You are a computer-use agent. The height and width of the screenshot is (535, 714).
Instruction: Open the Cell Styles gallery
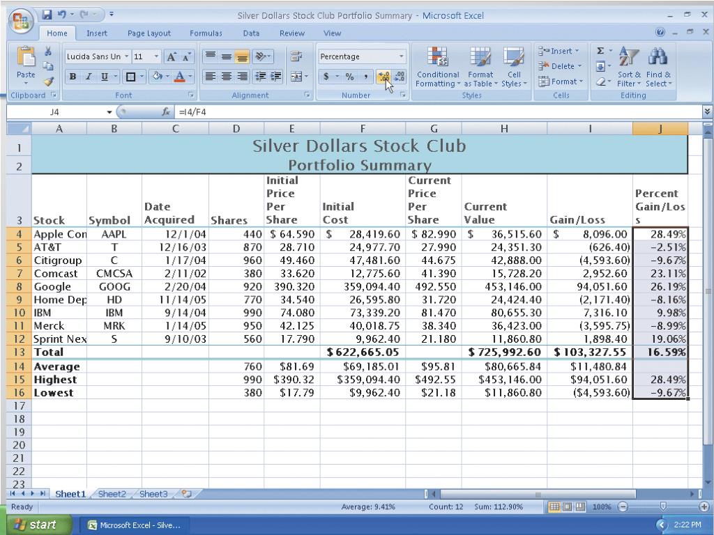[x=514, y=66]
